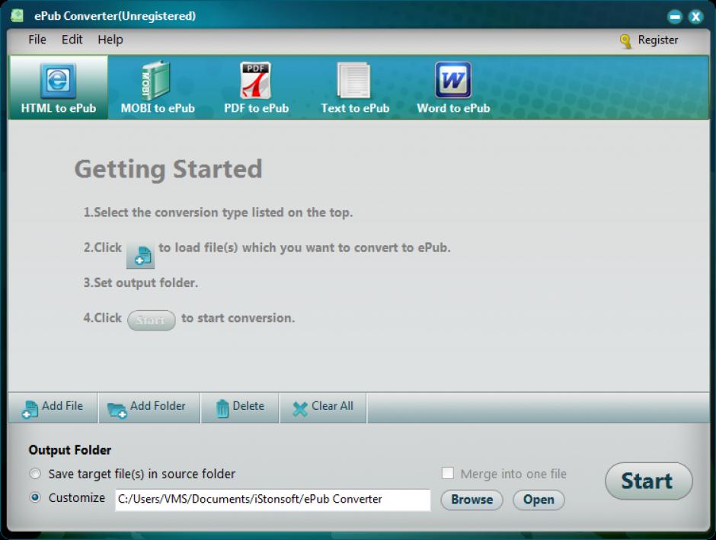Click the output folder path field
716x540 pixels.
click(273, 500)
